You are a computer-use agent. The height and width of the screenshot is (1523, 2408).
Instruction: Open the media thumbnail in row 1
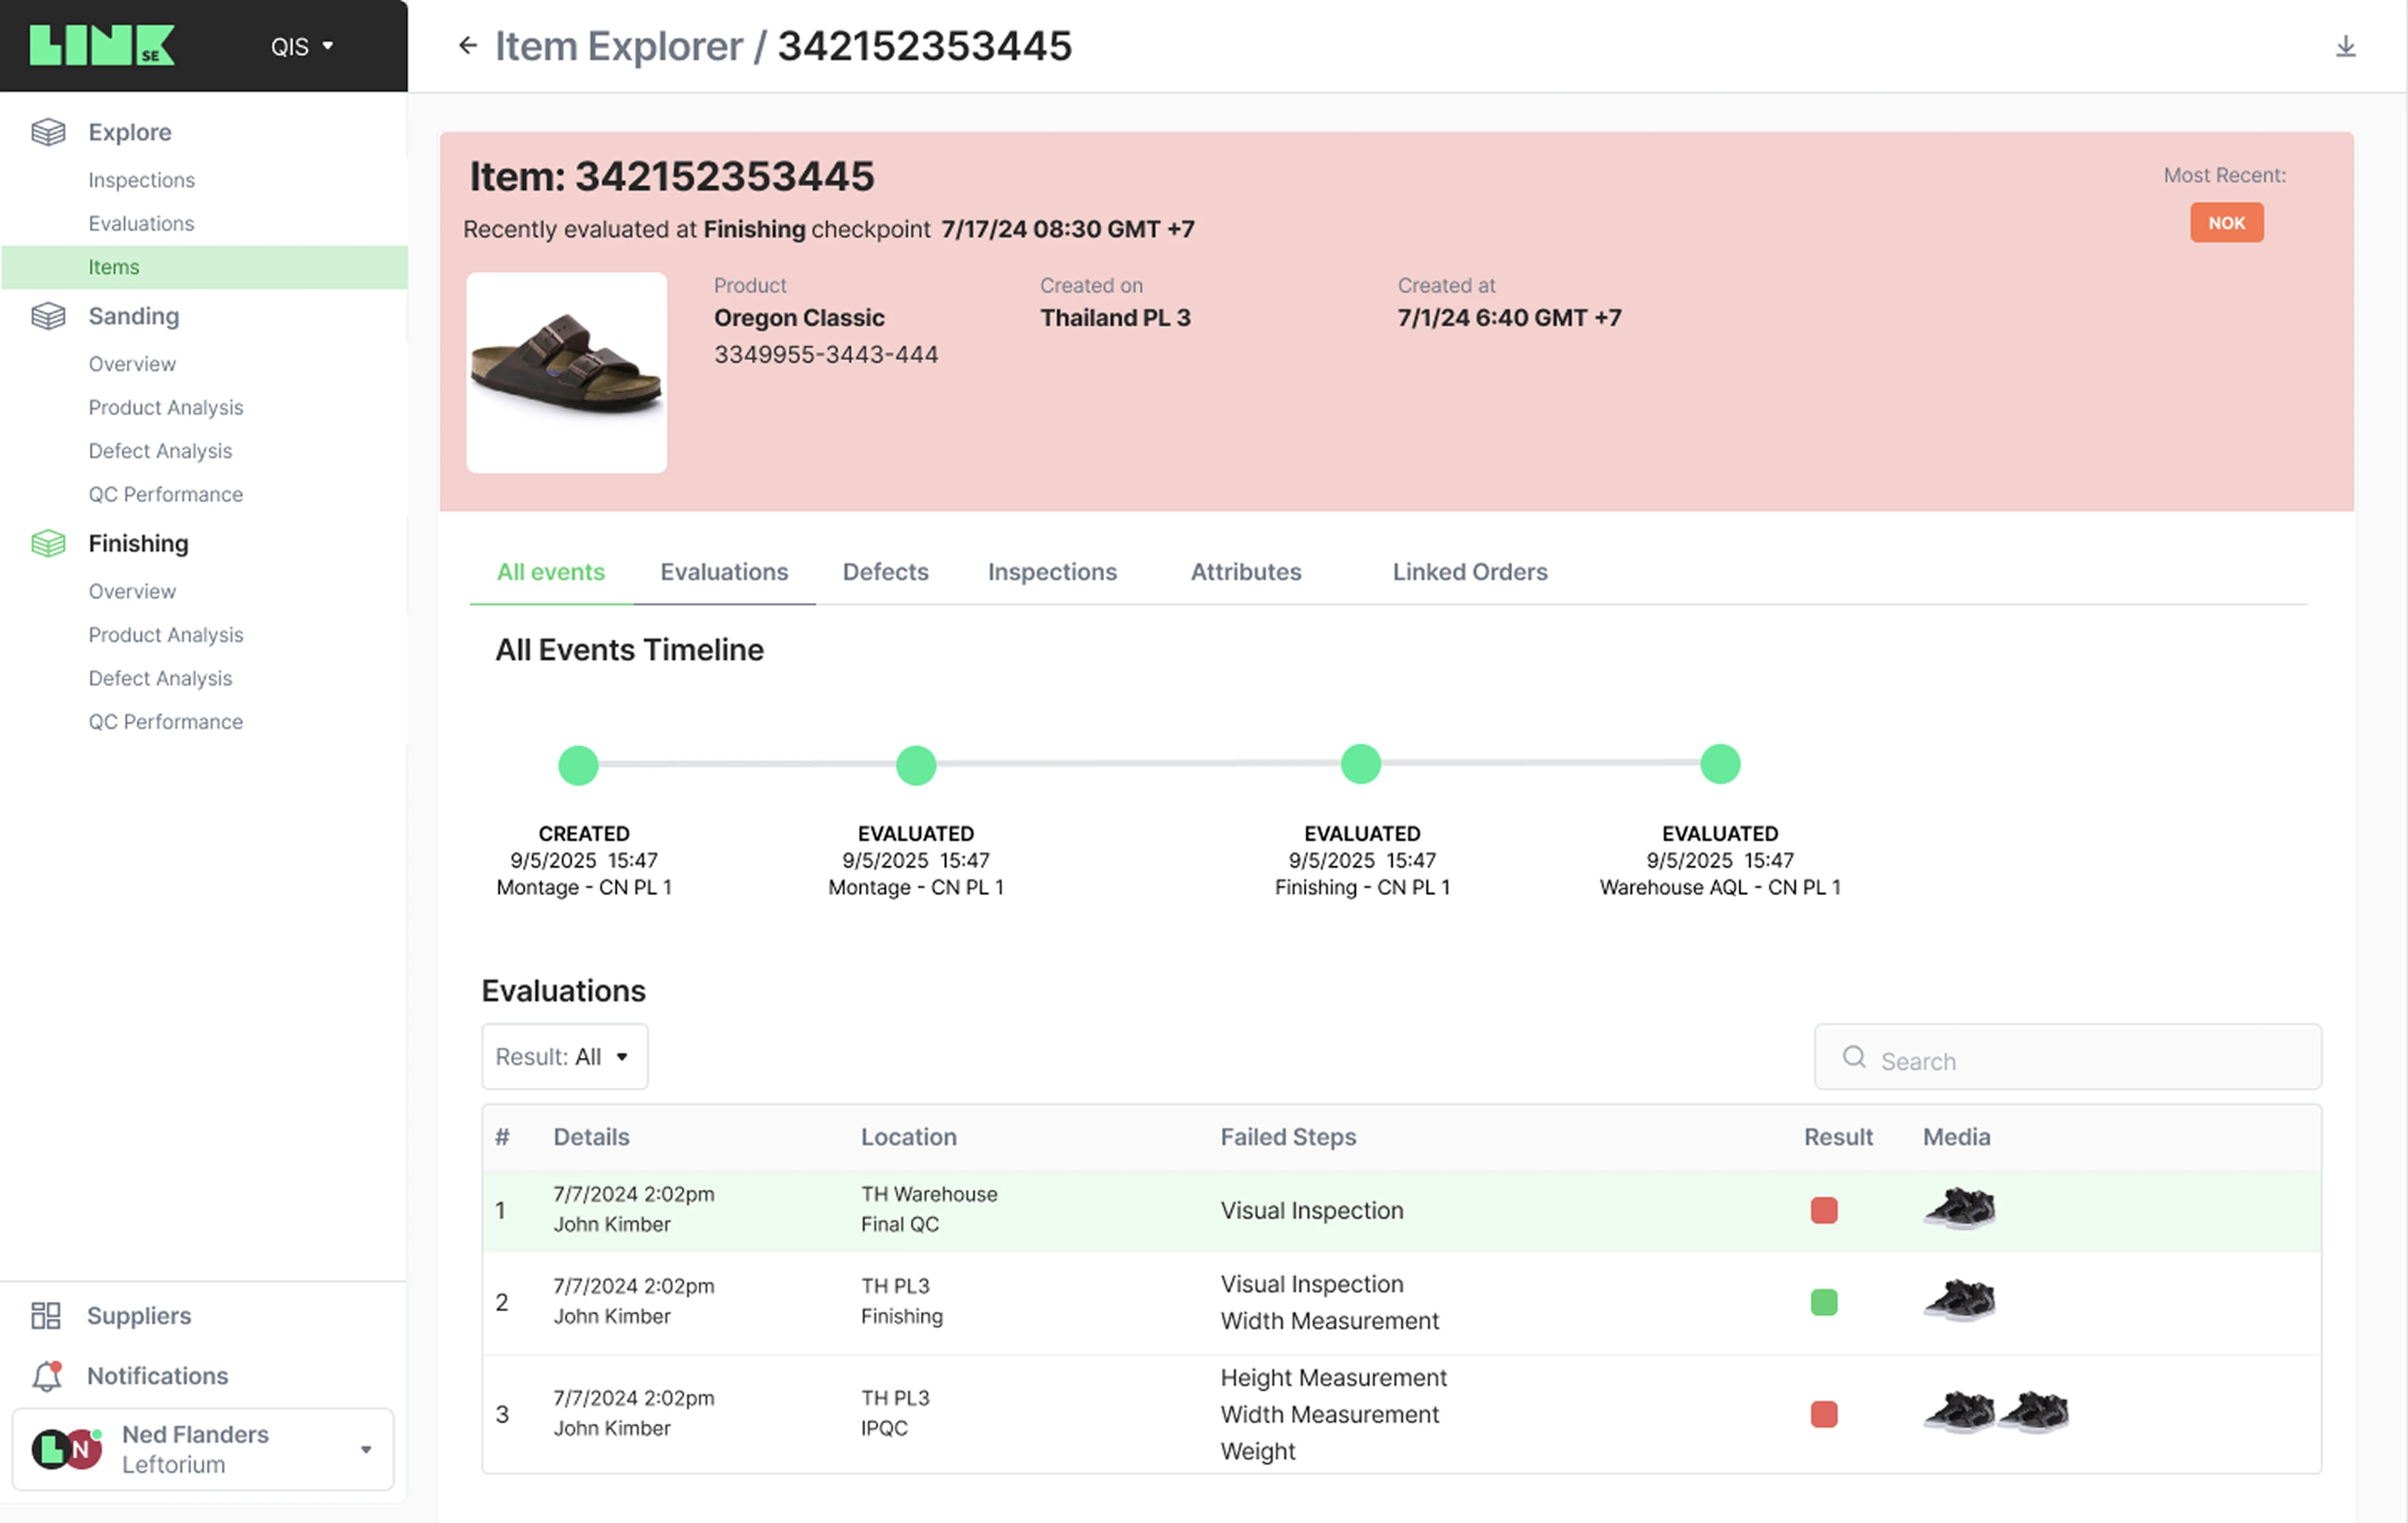(1959, 1208)
